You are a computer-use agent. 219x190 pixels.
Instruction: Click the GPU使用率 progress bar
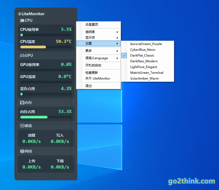tap(46, 70)
